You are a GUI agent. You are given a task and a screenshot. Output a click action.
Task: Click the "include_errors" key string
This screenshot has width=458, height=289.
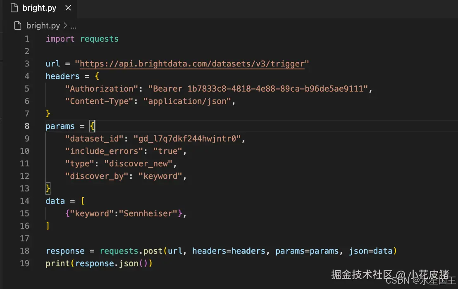coord(104,151)
